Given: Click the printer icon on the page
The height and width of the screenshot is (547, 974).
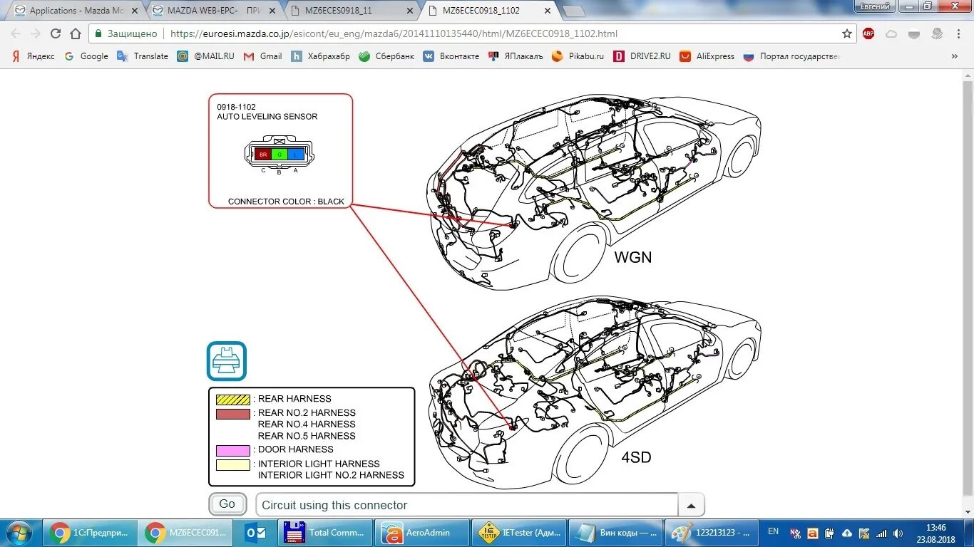Looking at the screenshot, I should coord(227,361).
